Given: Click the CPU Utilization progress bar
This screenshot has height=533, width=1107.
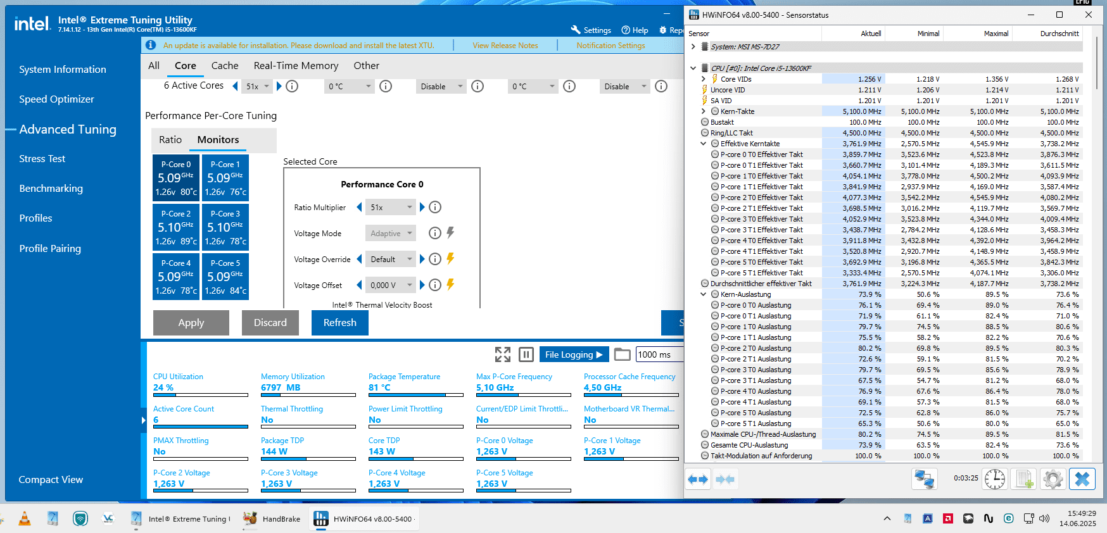Looking at the screenshot, I should point(201,394).
